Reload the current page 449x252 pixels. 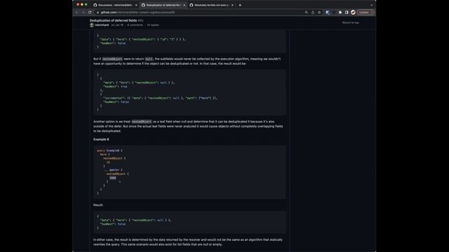click(x=90, y=13)
